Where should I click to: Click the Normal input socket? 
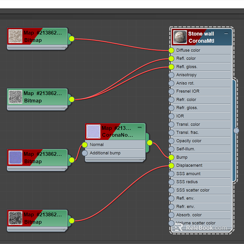[x=85, y=145]
